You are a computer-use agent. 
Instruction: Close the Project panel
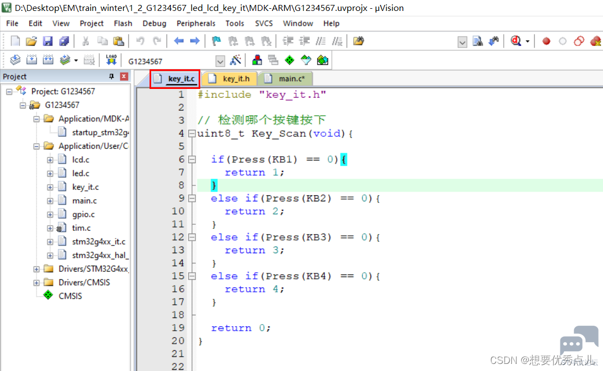(124, 76)
